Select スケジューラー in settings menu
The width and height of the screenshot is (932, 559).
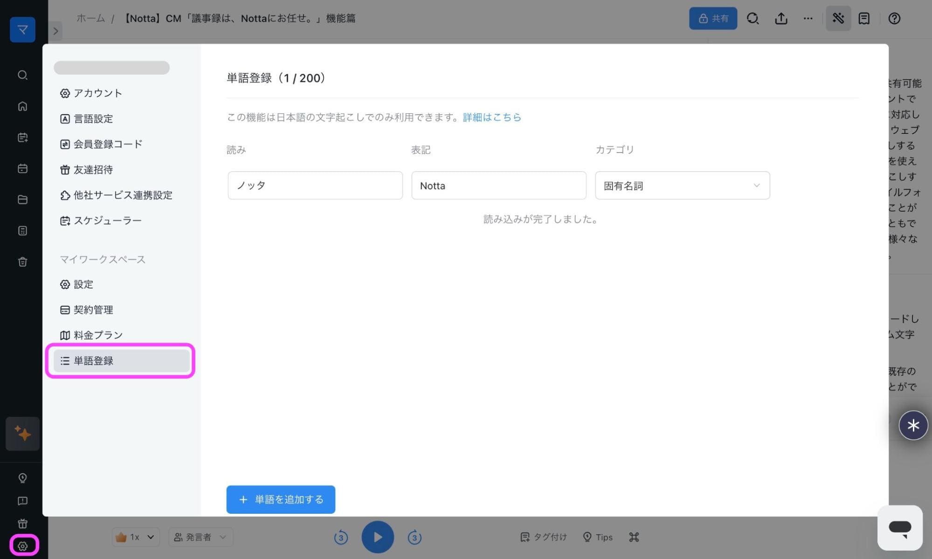click(x=100, y=221)
